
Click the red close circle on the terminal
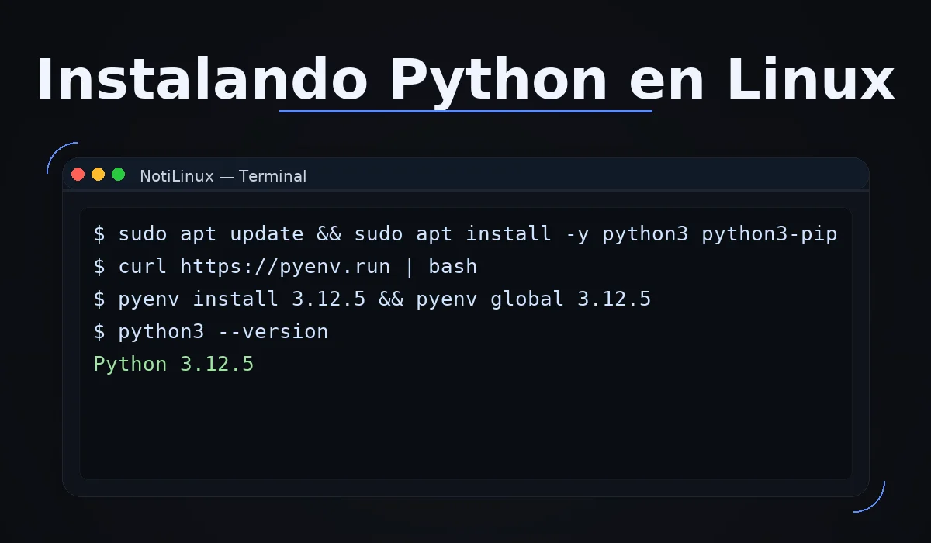(78, 174)
